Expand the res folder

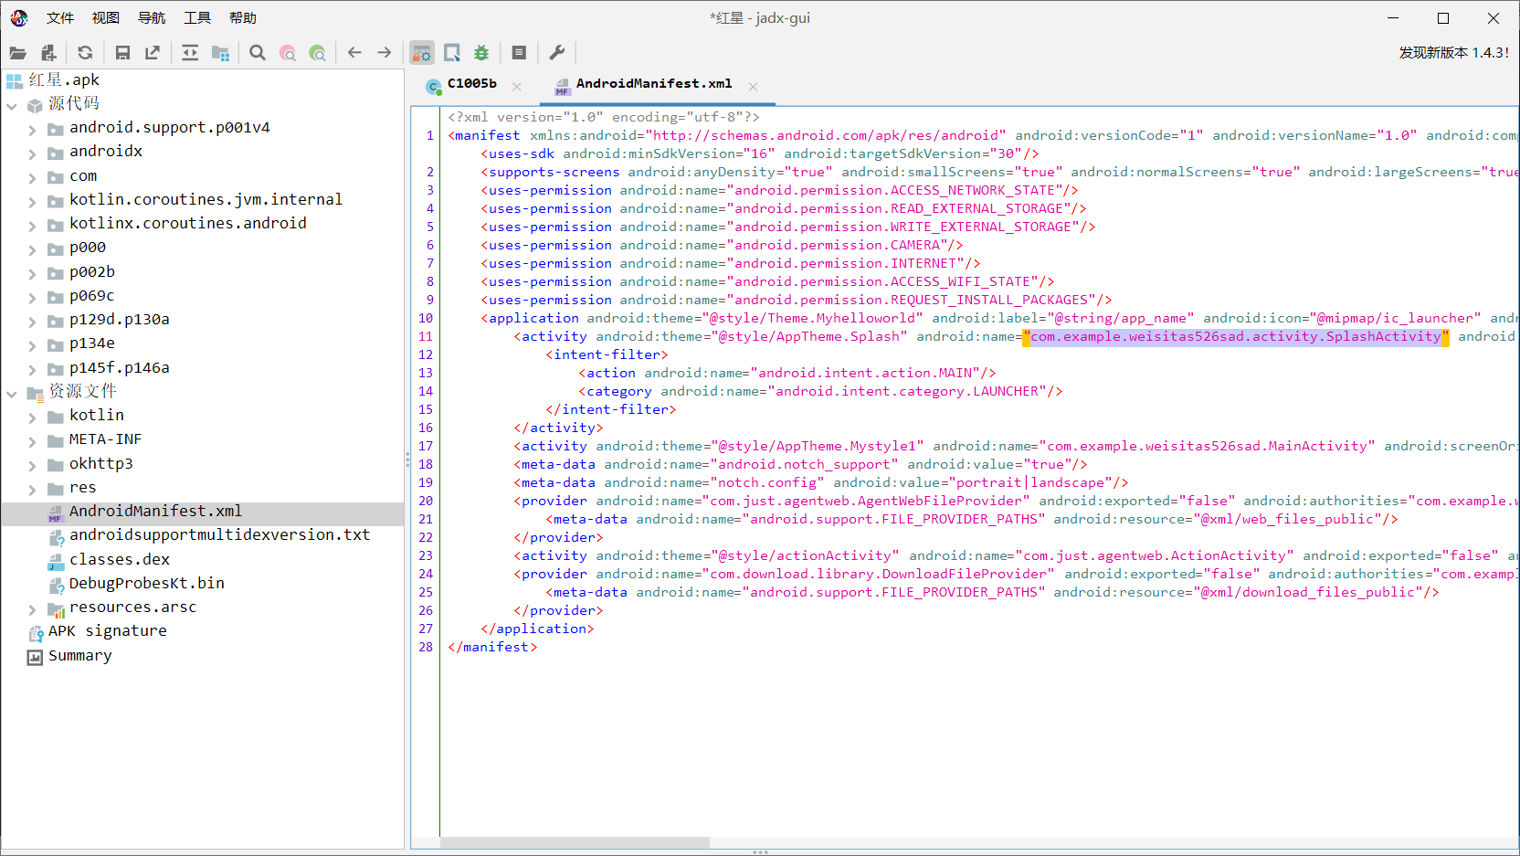pos(32,489)
